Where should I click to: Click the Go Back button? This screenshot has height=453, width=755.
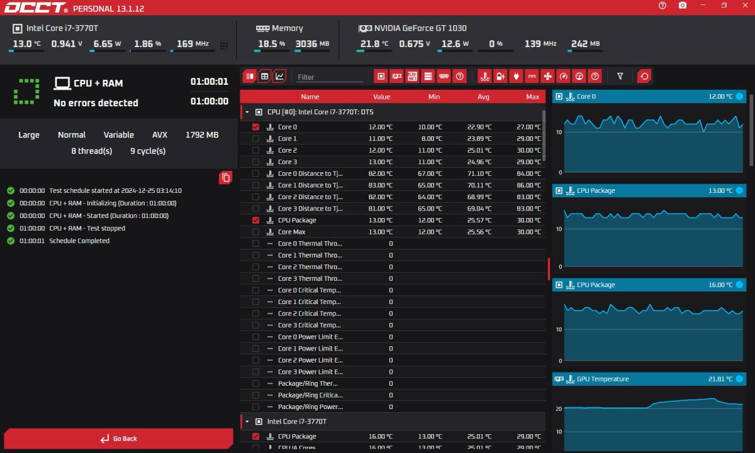118,439
